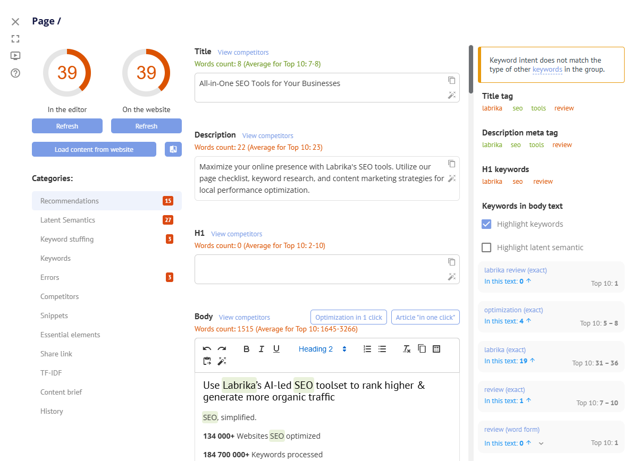The width and height of the screenshot is (631, 461).
Task: Open Content brief category
Action: tap(107, 392)
